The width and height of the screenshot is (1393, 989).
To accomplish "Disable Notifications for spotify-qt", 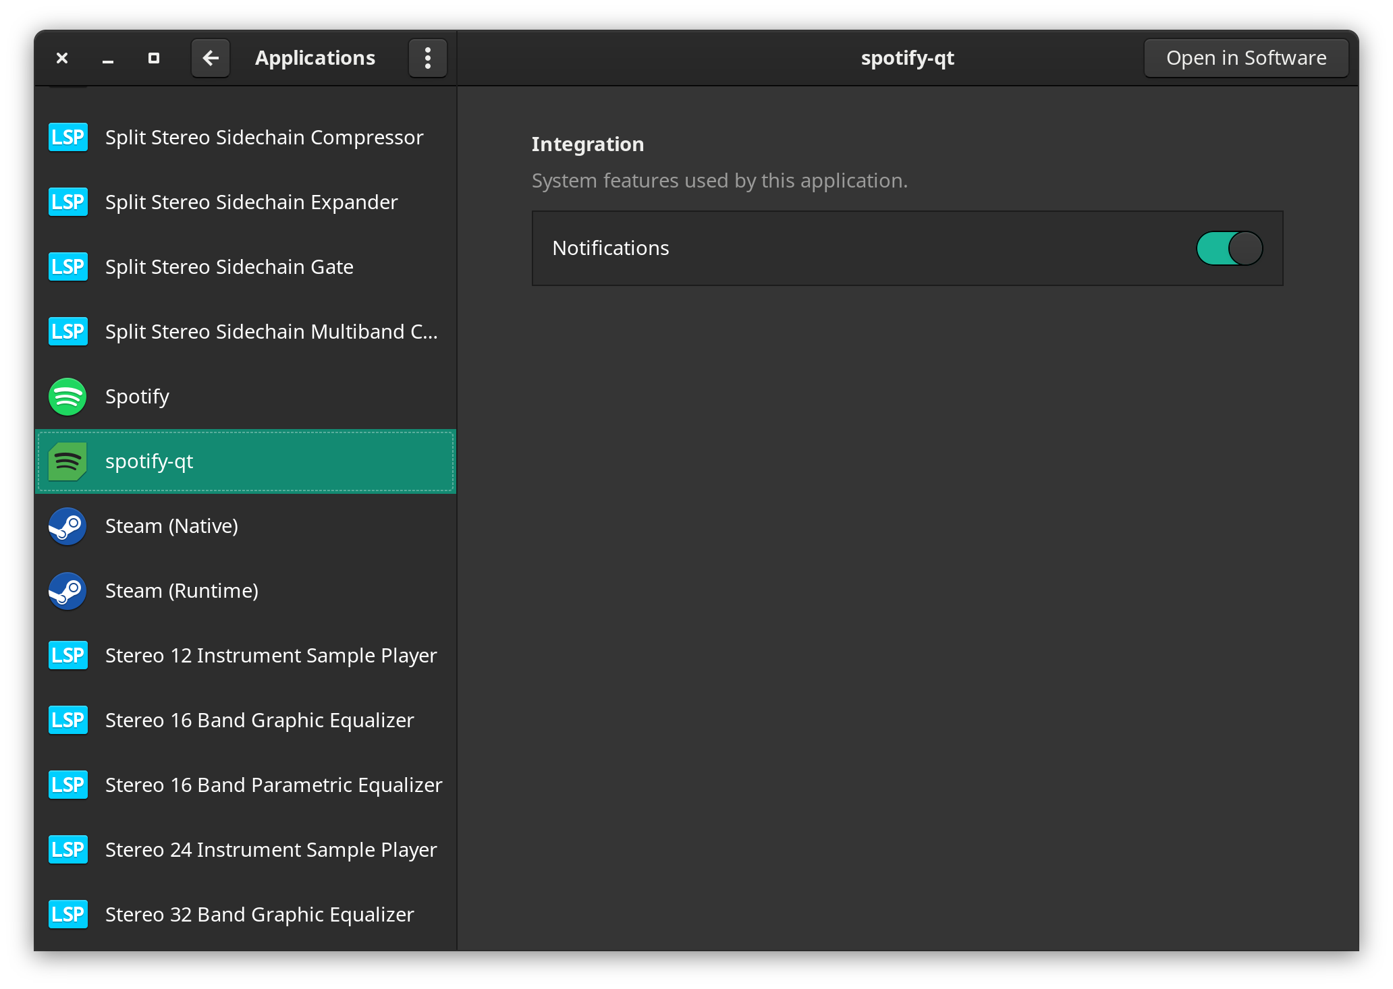I will (x=1228, y=248).
